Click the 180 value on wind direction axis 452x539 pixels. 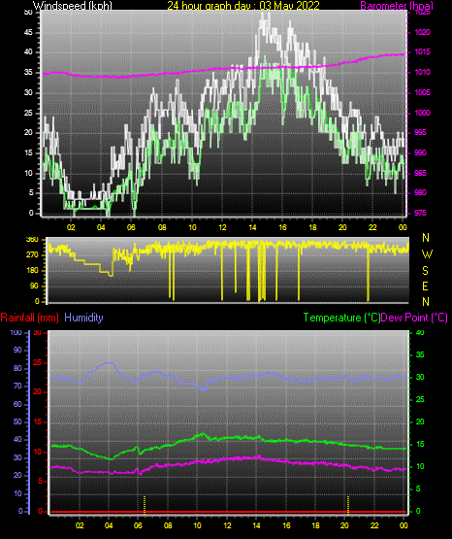click(x=33, y=271)
